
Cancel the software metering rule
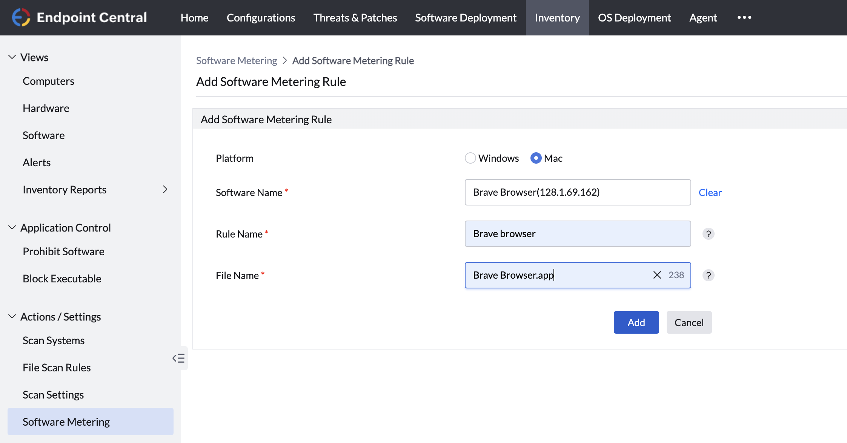689,322
